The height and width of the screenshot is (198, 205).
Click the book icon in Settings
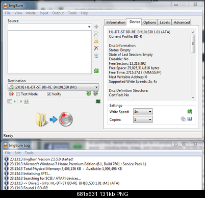coord(190,119)
